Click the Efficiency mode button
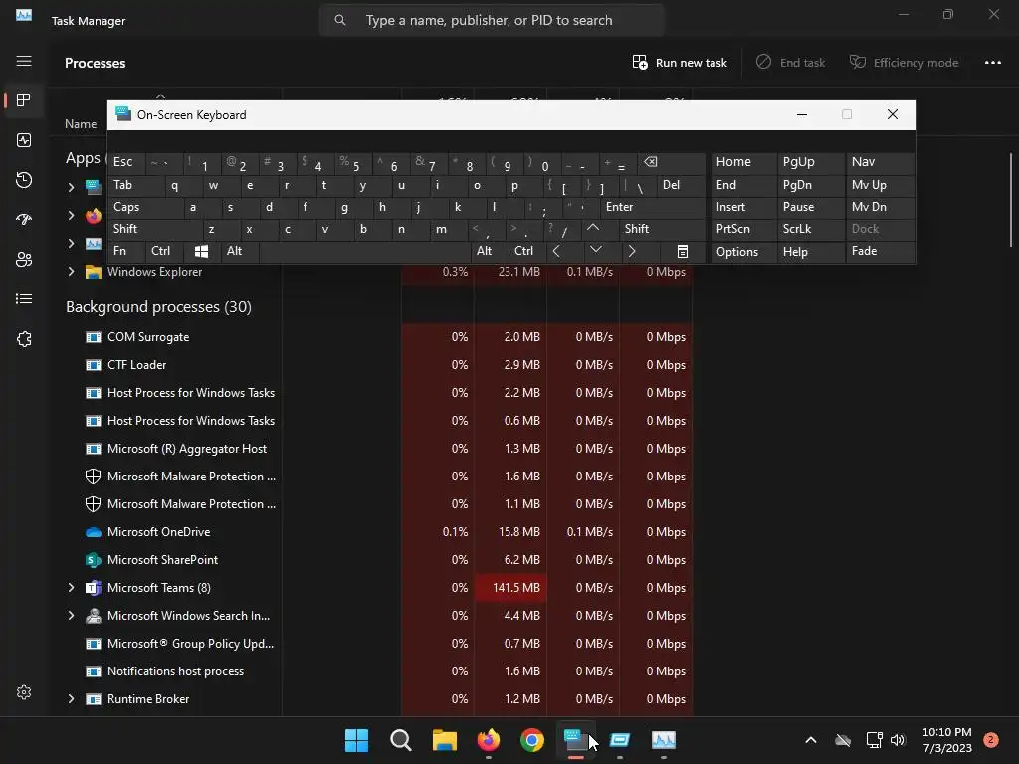 (x=904, y=63)
